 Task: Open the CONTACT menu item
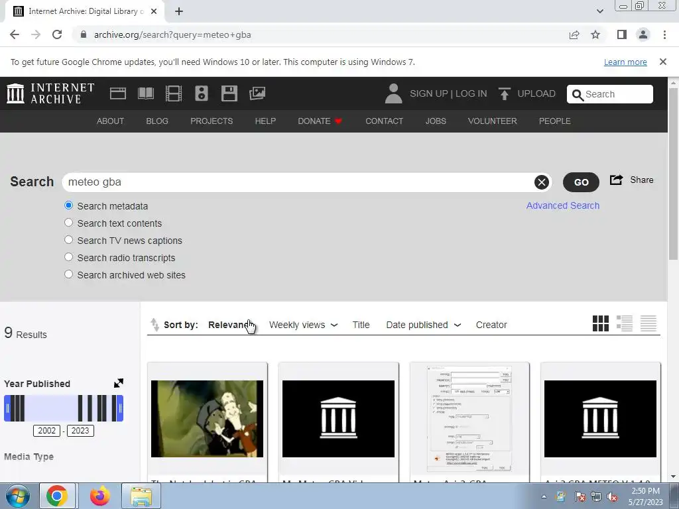point(384,121)
